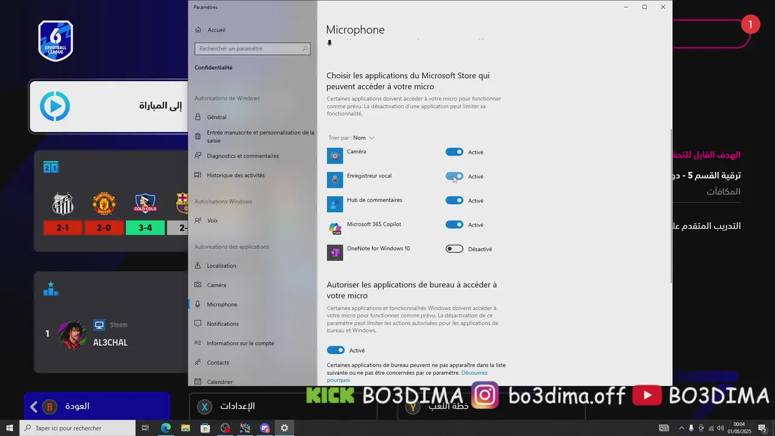This screenshot has width=775, height=436.
Task: Click the eFootball League 6 badge
Action: (56, 41)
